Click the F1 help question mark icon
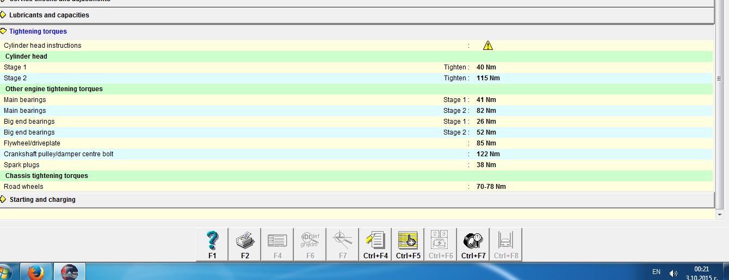Screen dimensions: 729x280 point(212,240)
